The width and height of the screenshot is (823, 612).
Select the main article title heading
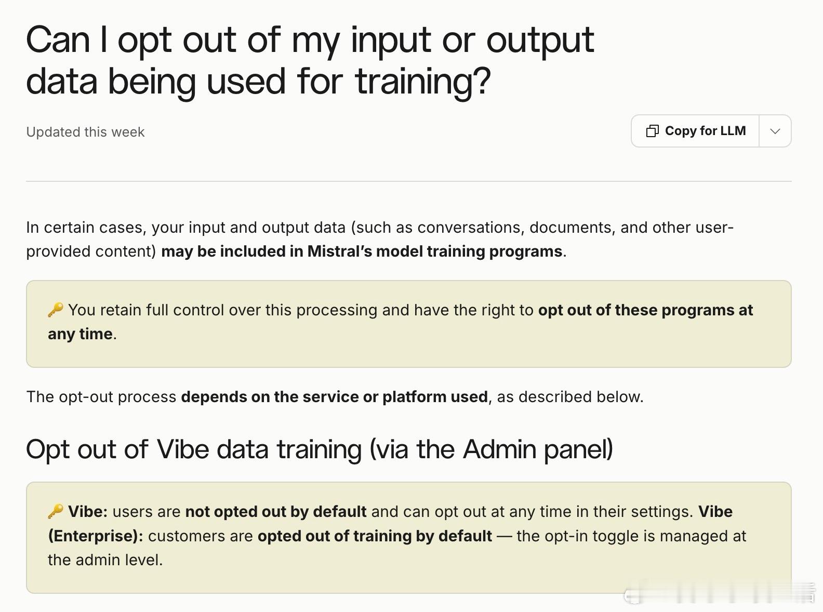click(x=310, y=60)
